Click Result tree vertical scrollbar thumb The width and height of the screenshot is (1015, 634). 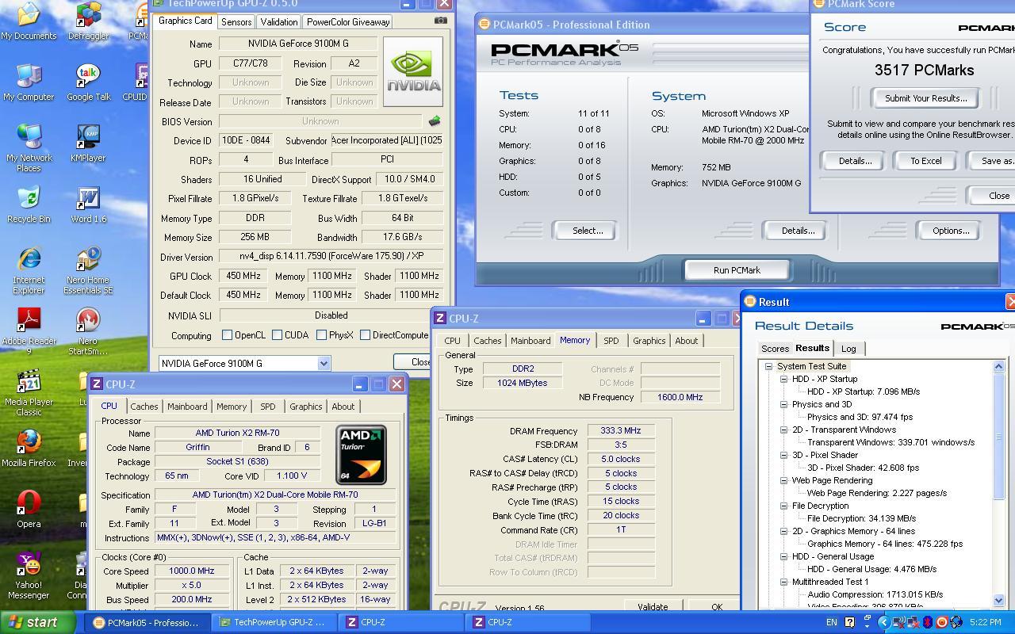point(998,436)
